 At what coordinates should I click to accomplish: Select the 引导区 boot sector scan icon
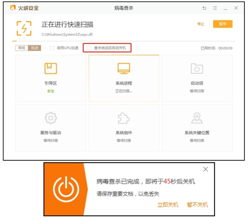(50, 68)
